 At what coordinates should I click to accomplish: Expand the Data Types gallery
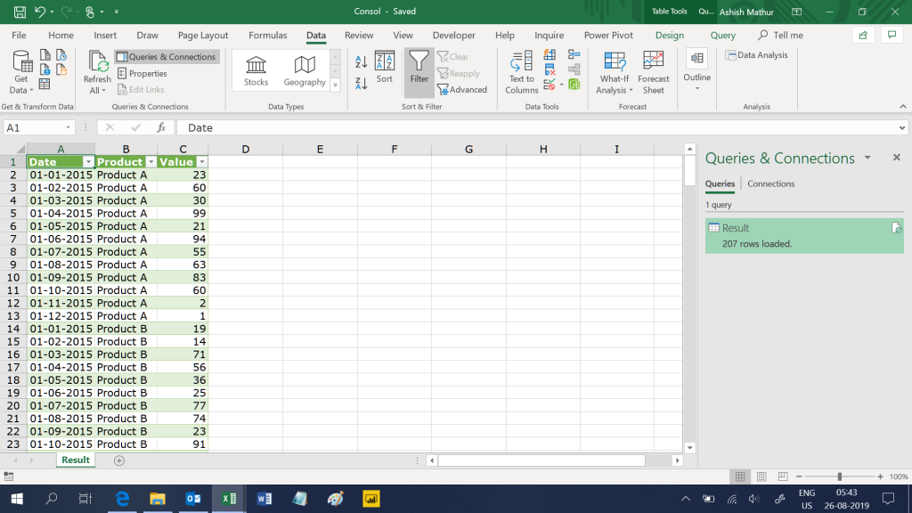335,85
